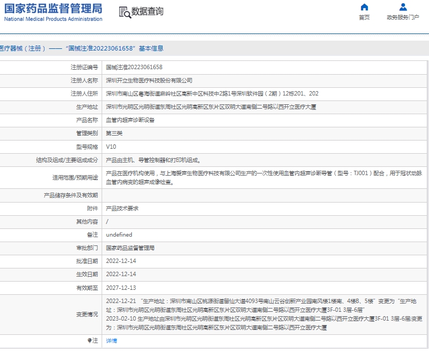The image size is (429, 353).
Task: Click the 首页 home icon
Action: coord(364,7)
